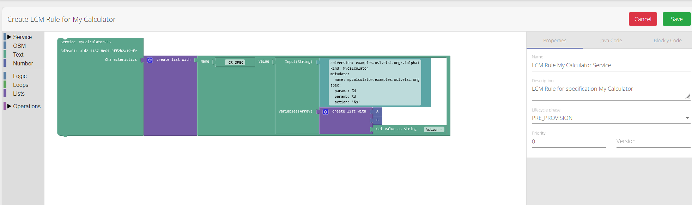692x205 pixels.
Task: Click gear icon on Variables list block
Action: tap(326, 112)
